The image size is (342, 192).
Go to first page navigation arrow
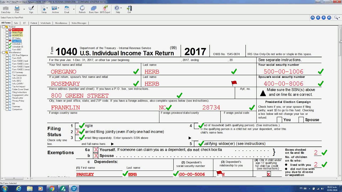tap(313, 18)
